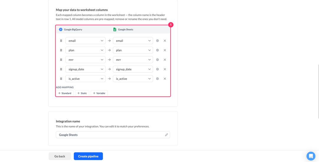The image size is (319, 162).
Task: Remove the is_active mapping row
Action: 165,79
